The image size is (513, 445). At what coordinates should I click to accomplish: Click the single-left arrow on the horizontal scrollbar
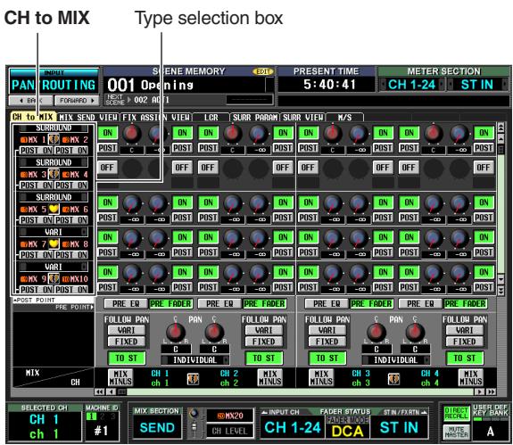[x=112, y=391]
